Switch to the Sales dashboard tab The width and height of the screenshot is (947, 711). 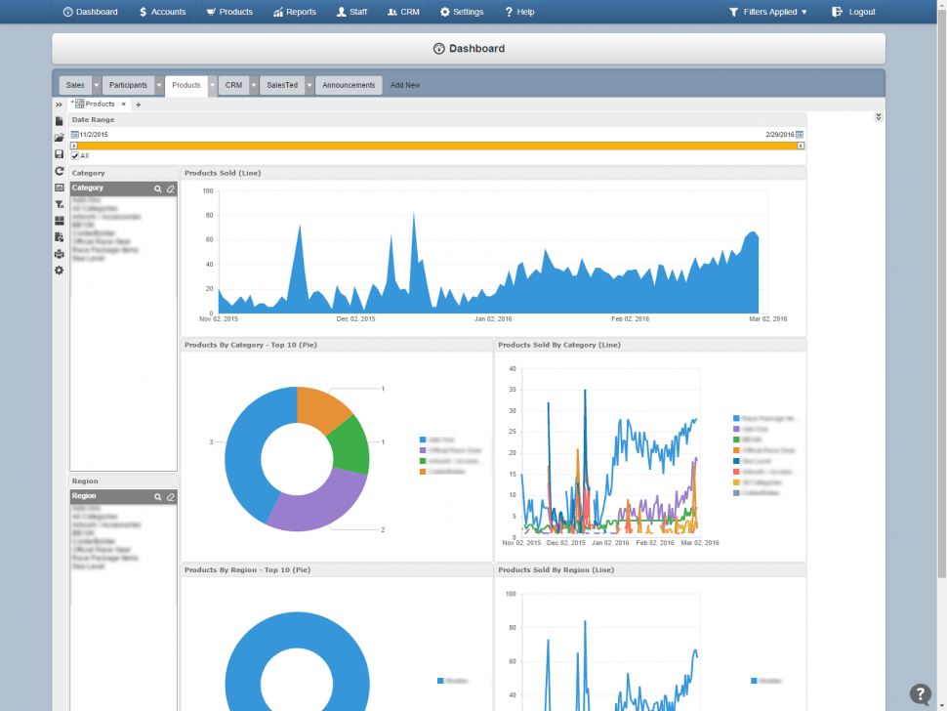coord(75,85)
